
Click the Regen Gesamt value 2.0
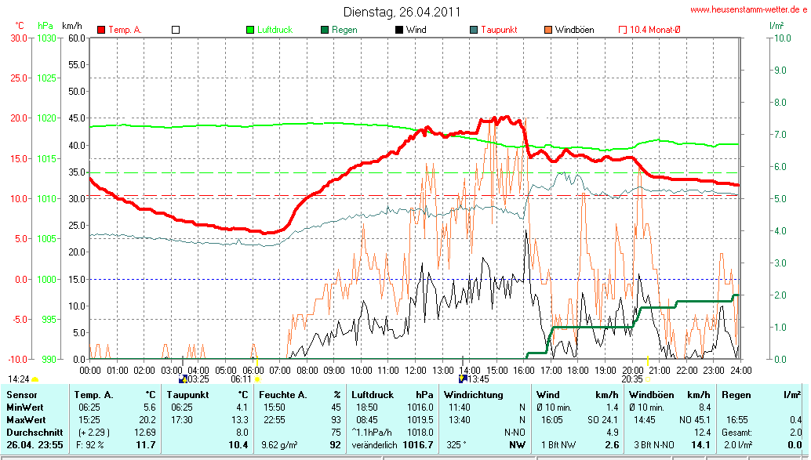(795, 432)
